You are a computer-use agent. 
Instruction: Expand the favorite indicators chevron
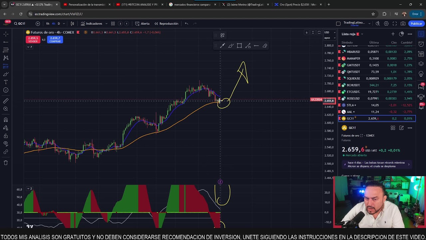point(106,24)
